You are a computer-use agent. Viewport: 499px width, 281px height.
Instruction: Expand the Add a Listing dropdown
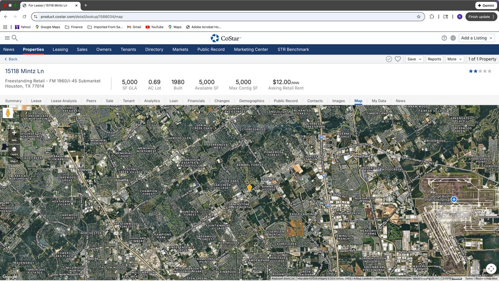pyautogui.click(x=476, y=38)
